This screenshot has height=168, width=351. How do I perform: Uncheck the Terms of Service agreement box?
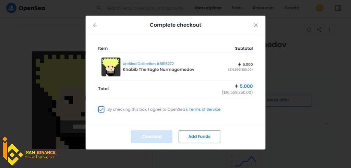[x=101, y=109]
